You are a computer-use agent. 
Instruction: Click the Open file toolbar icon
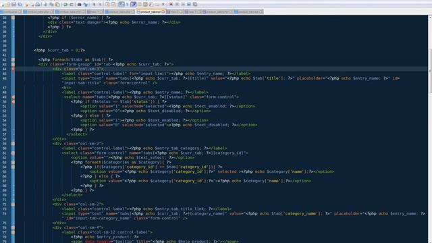pos(7,5)
